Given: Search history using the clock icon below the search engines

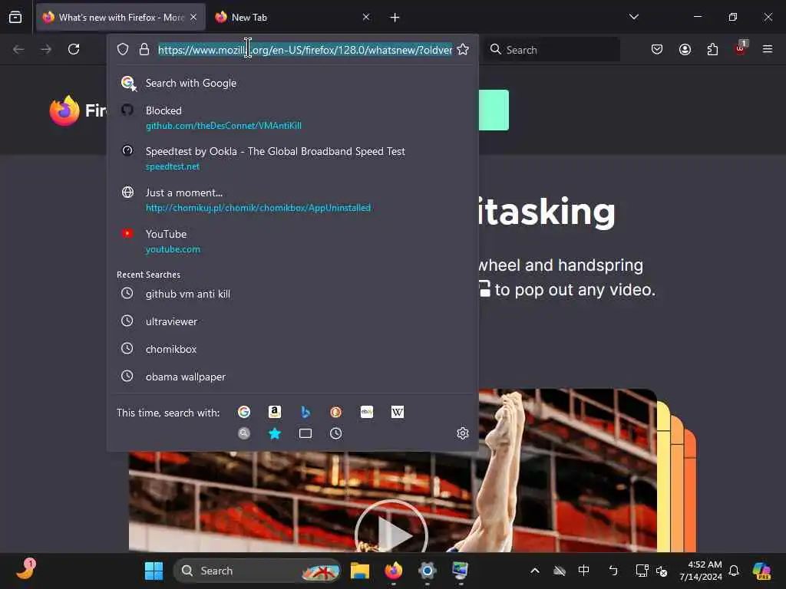Looking at the screenshot, I should pyautogui.click(x=336, y=433).
